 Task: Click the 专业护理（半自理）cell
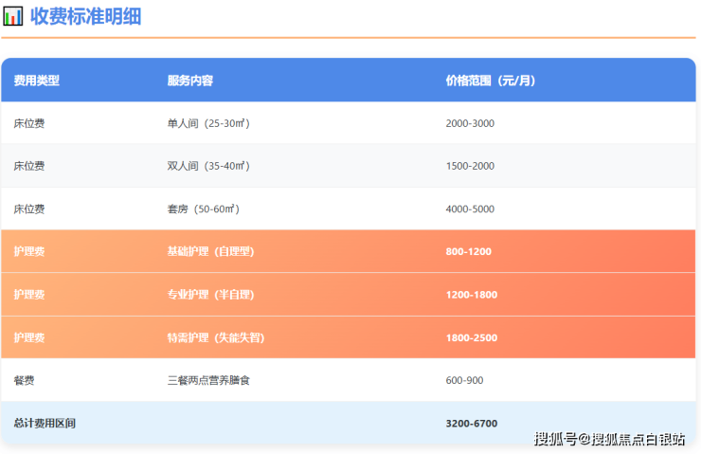(210, 295)
